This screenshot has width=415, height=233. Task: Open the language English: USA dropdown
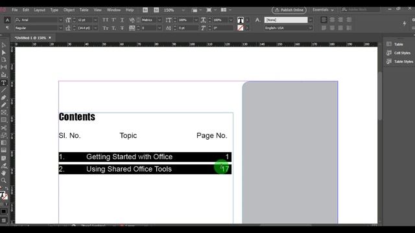(311, 28)
